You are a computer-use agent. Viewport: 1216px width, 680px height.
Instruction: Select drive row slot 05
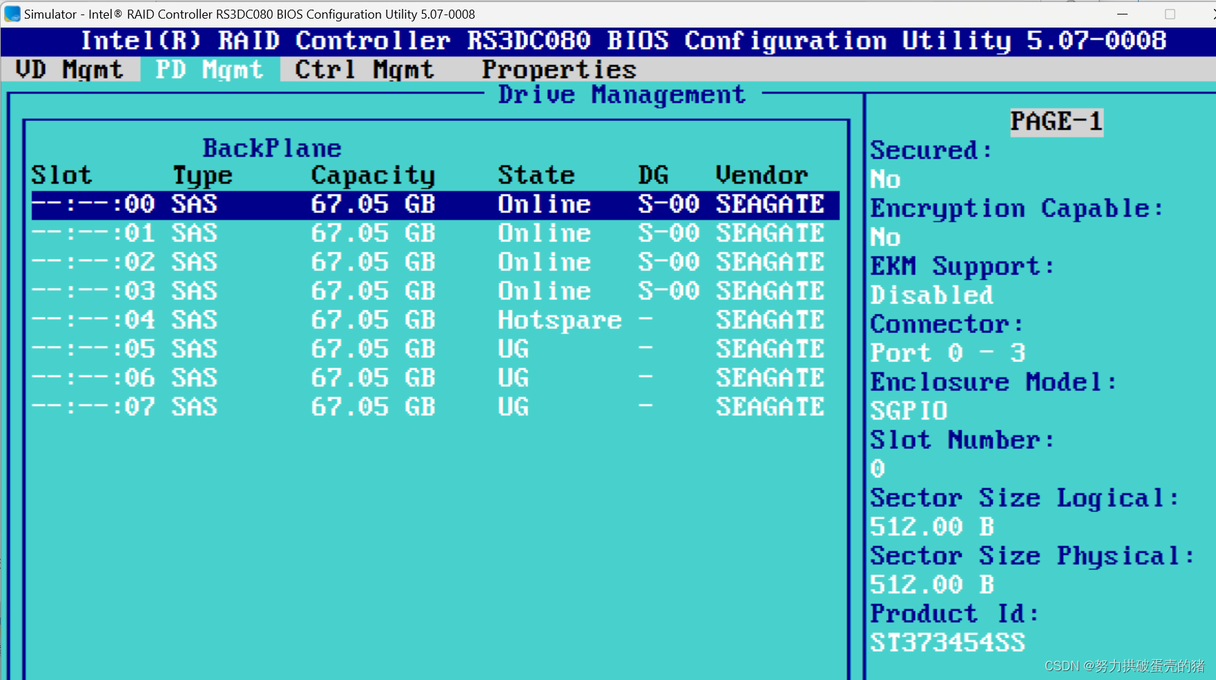click(x=435, y=350)
